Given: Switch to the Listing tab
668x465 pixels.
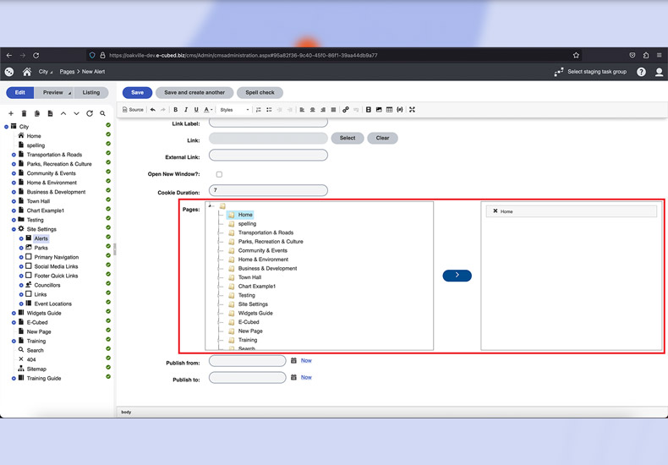Looking at the screenshot, I should tap(90, 92).
